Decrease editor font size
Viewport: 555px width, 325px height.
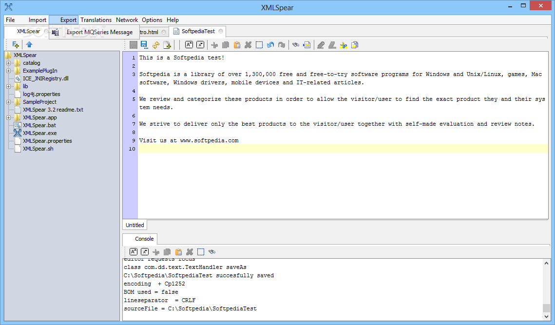pos(200,45)
